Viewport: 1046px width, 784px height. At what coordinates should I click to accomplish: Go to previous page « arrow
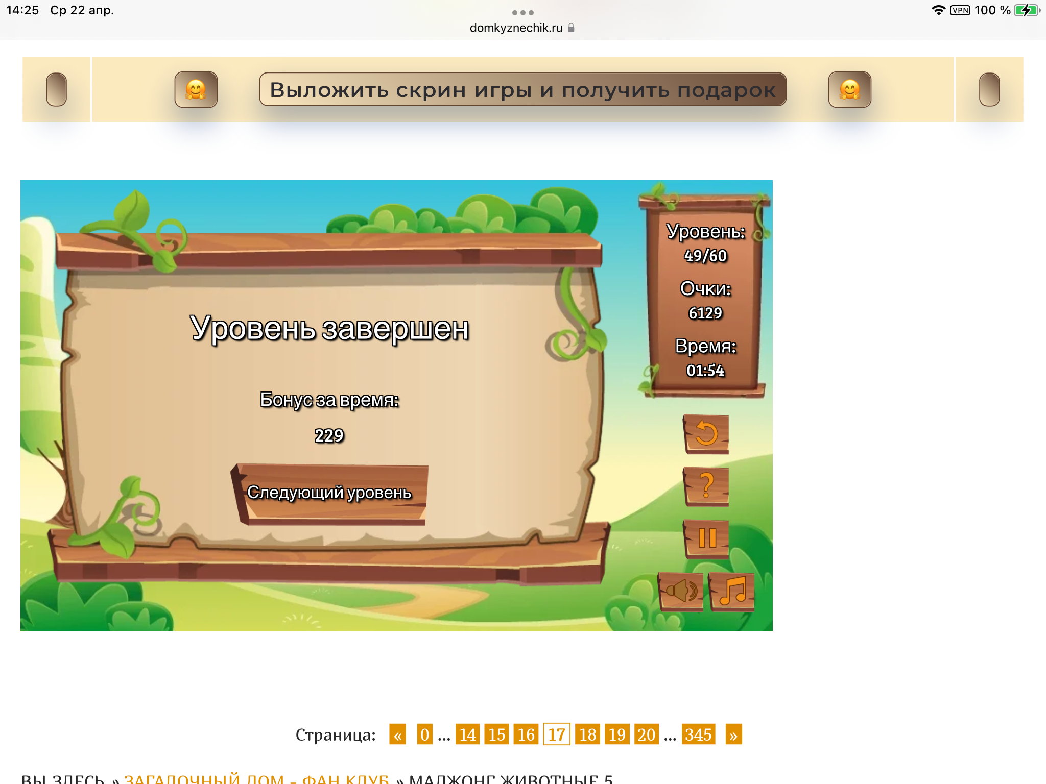point(397,734)
